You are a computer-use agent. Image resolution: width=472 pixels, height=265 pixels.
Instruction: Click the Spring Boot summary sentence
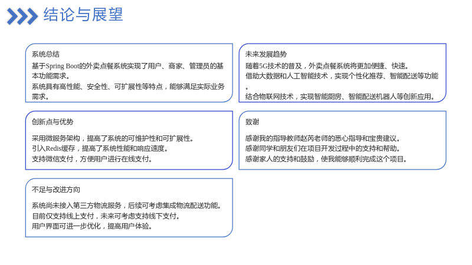[x=127, y=71]
